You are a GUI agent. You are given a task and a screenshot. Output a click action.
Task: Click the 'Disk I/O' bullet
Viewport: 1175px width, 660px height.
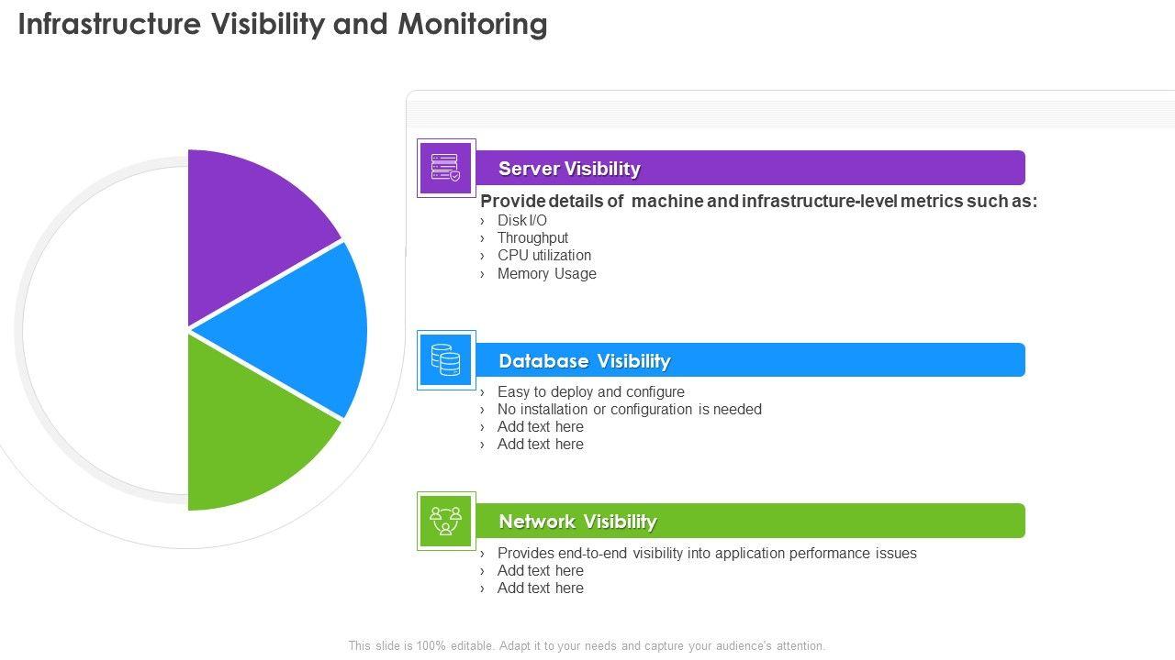pyautogui.click(x=521, y=220)
